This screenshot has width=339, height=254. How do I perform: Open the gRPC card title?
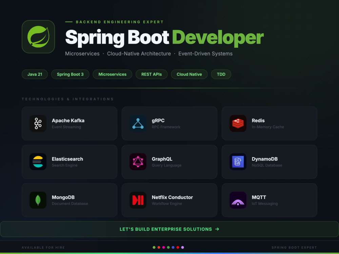[158, 121]
